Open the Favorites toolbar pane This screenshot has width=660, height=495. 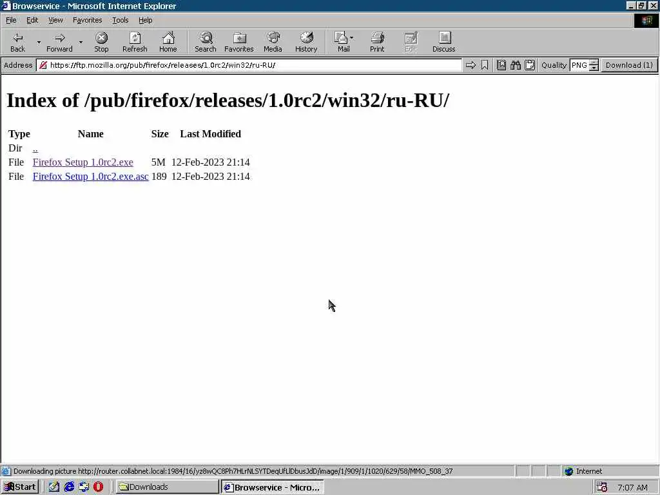238,42
